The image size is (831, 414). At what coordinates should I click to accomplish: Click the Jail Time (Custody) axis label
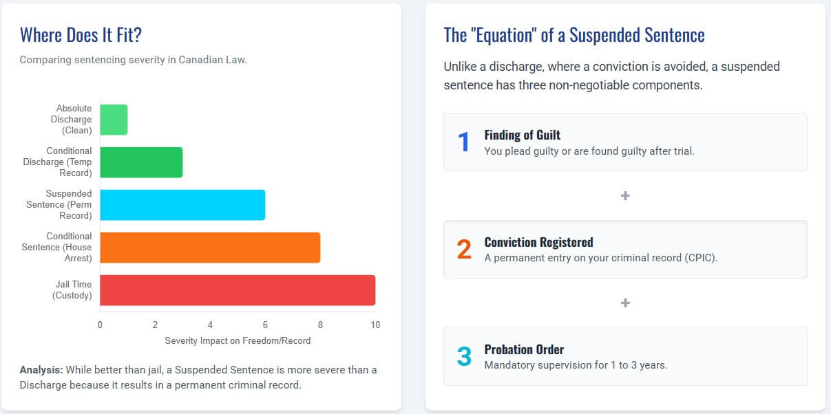pyautogui.click(x=72, y=290)
